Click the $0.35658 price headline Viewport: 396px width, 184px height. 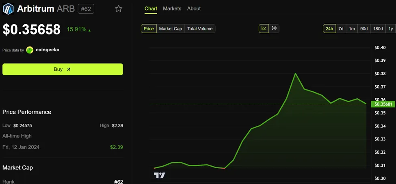tap(32, 30)
